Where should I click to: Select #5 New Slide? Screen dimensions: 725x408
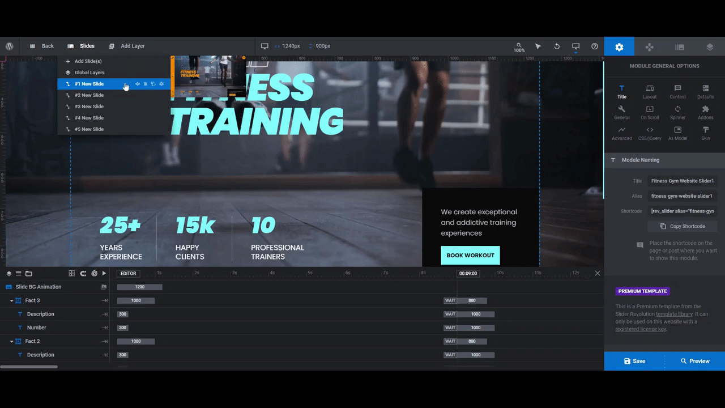[x=113, y=129]
